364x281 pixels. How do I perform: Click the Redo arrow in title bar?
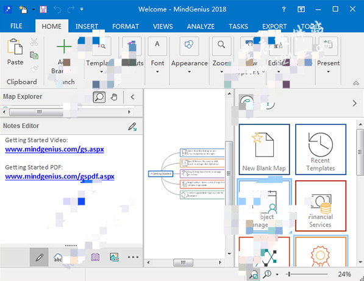(71, 9)
